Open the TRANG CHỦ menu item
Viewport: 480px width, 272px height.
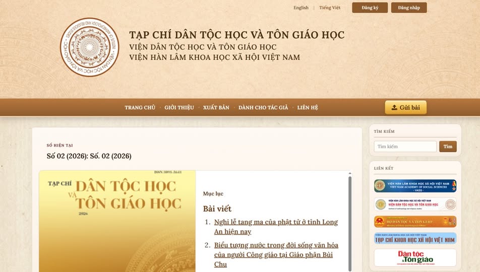tap(140, 107)
